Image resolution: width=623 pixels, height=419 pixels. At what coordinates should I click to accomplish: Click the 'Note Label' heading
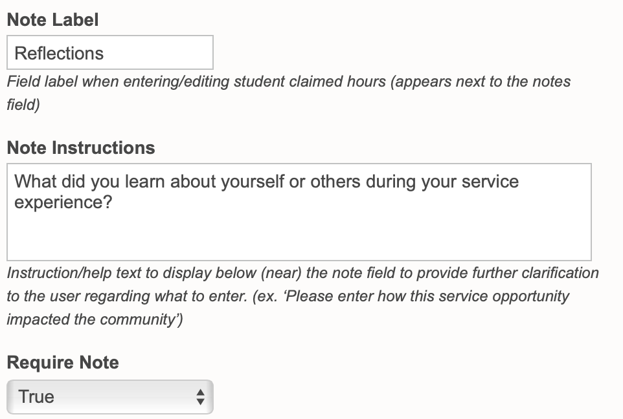tap(52, 19)
